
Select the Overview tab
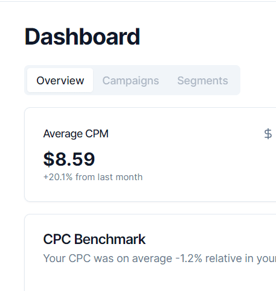point(60,80)
